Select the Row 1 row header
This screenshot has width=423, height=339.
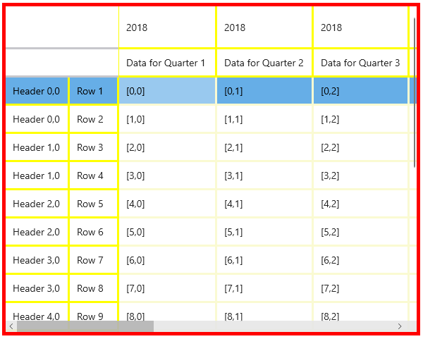coord(92,91)
